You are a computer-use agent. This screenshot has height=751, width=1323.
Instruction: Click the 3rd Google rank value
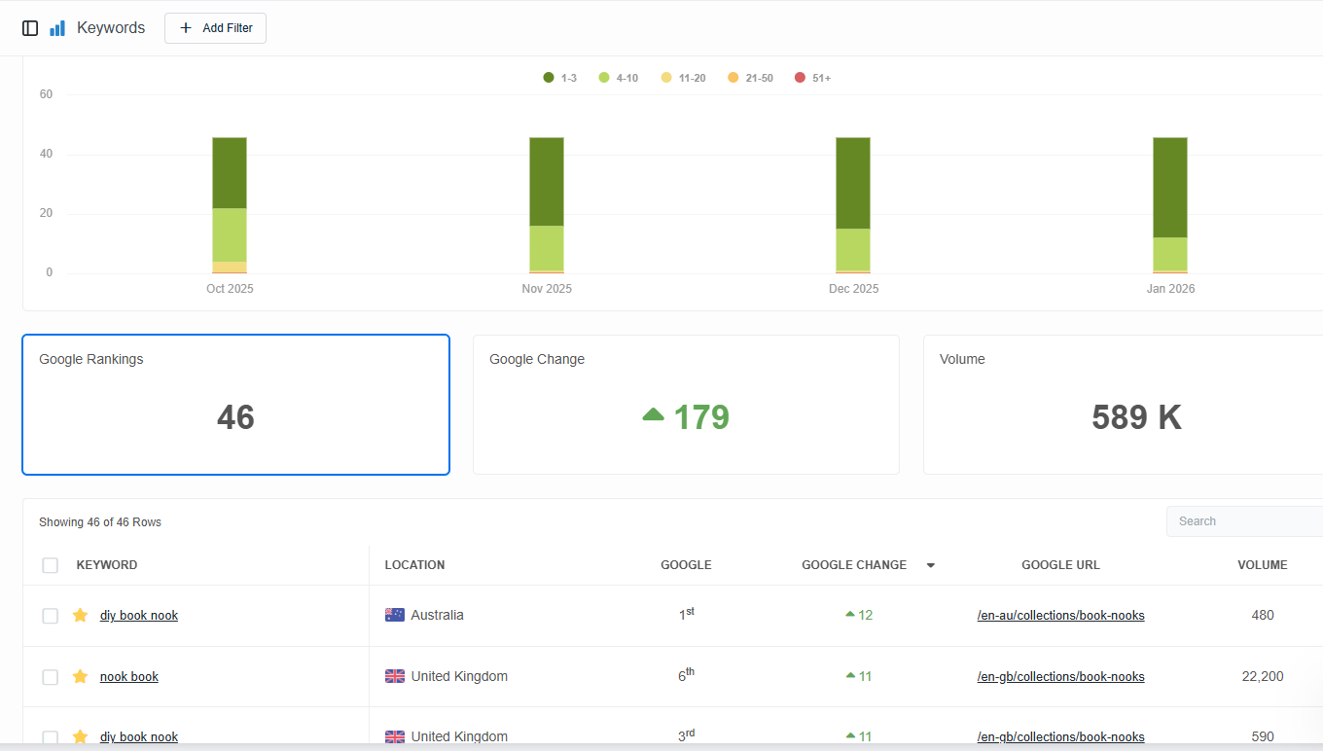tap(687, 735)
